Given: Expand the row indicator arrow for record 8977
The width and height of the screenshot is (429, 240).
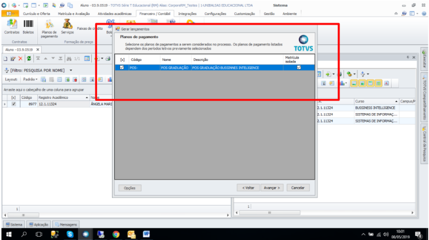Looking at the screenshot, I should point(5,104).
